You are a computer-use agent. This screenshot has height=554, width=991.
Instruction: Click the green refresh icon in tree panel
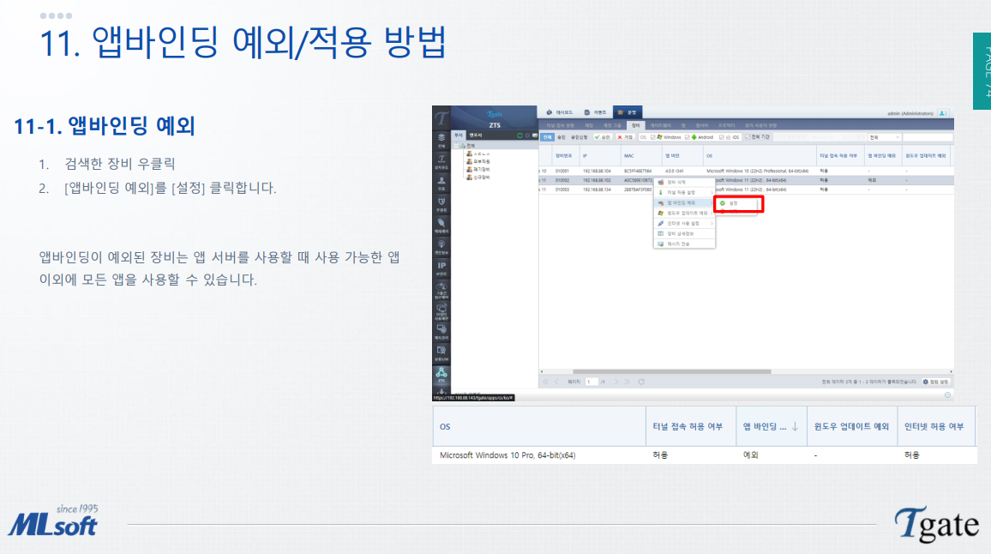(x=520, y=135)
